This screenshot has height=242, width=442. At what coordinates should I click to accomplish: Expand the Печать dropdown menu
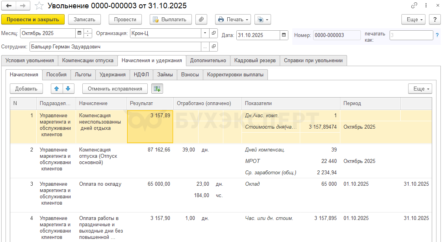point(233,19)
